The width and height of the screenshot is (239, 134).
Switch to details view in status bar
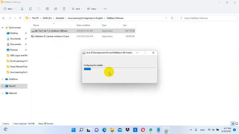point(233,124)
